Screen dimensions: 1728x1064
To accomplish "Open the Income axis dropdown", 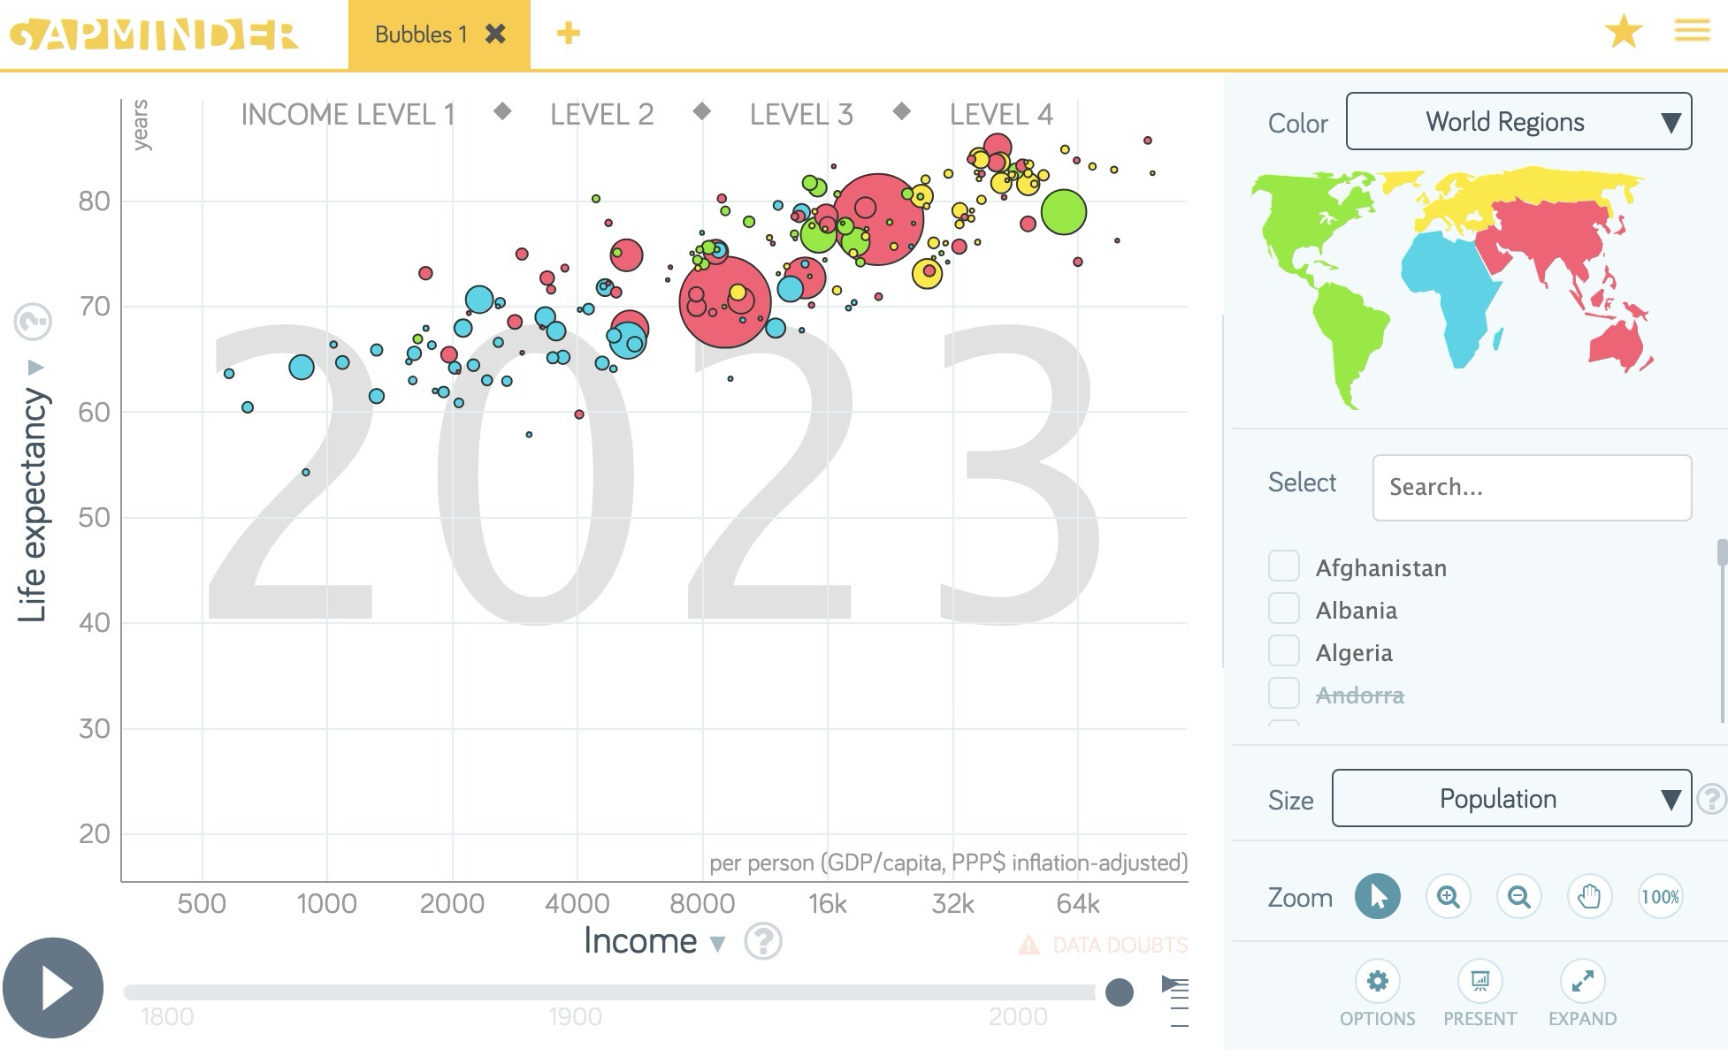I will click(x=654, y=941).
